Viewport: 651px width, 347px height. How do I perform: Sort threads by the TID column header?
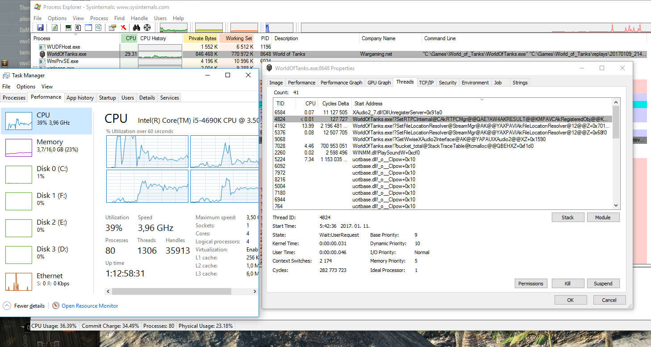(x=284, y=104)
